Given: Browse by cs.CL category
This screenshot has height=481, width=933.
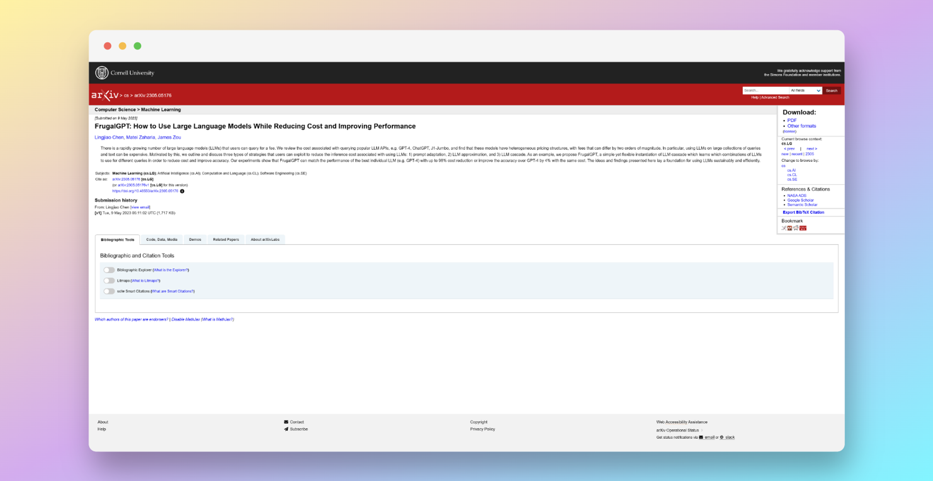Looking at the screenshot, I should tap(792, 175).
